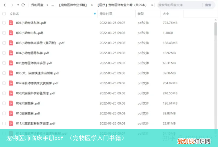218x147 pixels.
Task: Click PDF icon of 008犬猫眼科学彩色图谱
Action: 11,93
